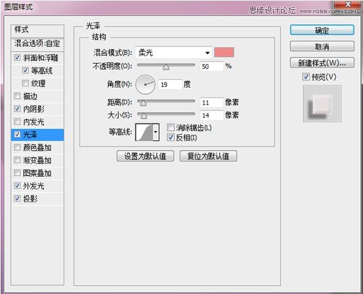Open the pink satin color swatch
The height and width of the screenshot is (294, 363).
tap(224, 52)
